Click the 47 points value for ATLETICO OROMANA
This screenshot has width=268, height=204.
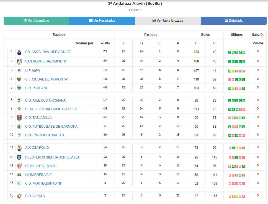click(x=105, y=100)
